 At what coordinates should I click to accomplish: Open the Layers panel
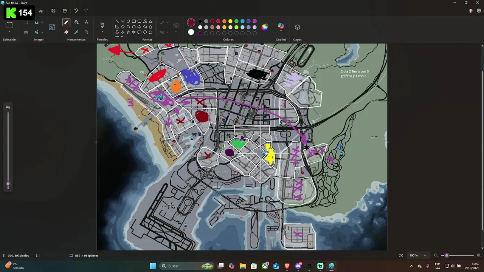[297, 27]
